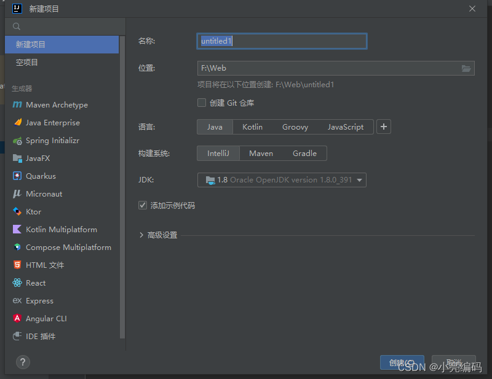
Task: Click the Ktor generator icon
Action: click(x=17, y=211)
